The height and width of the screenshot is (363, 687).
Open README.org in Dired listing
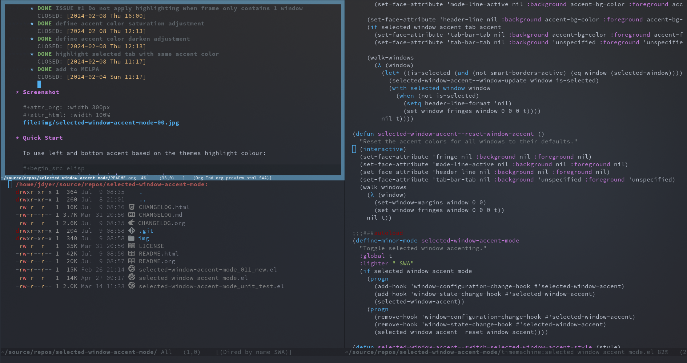[x=157, y=261]
